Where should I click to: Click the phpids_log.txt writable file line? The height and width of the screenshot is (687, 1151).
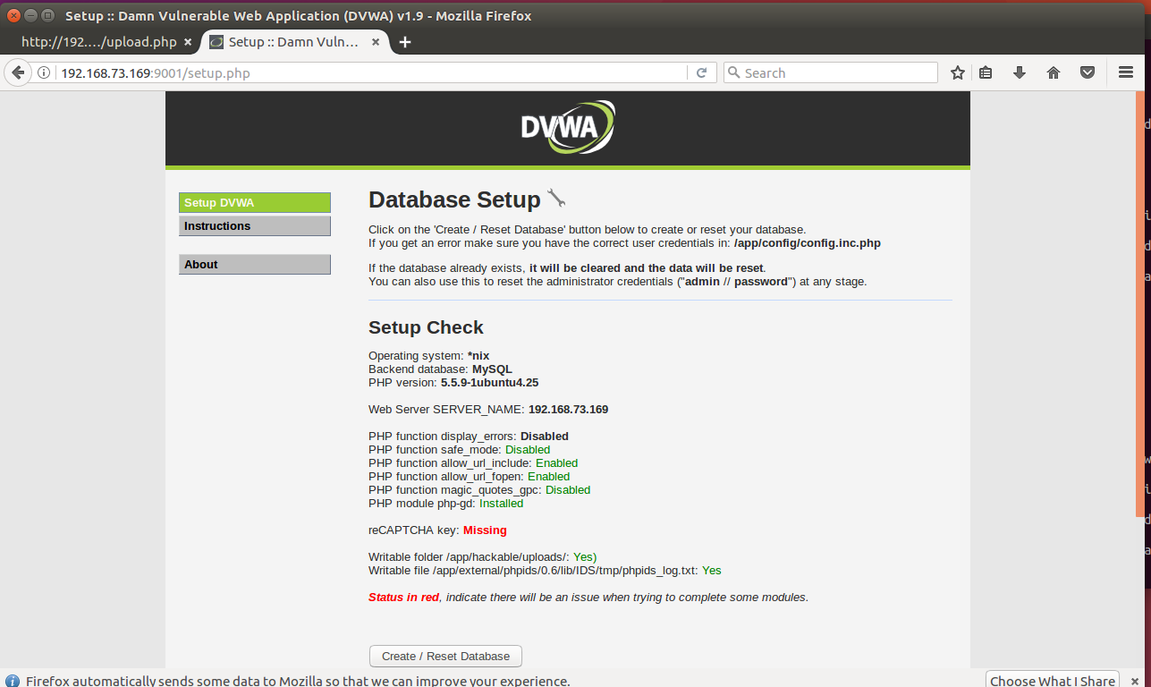(545, 571)
